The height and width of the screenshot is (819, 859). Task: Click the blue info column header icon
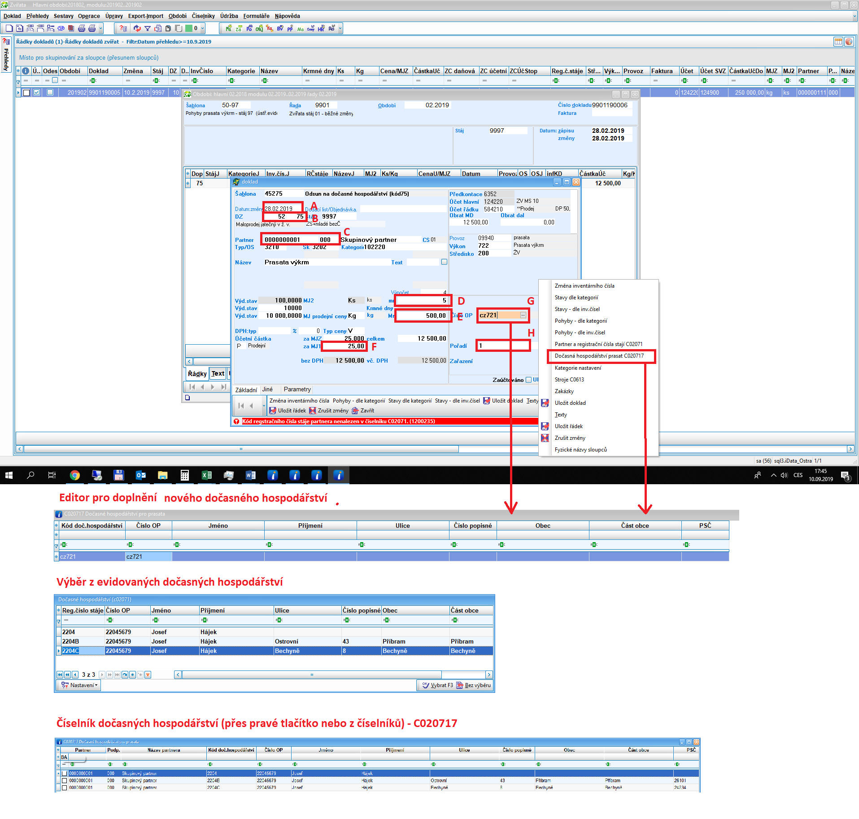coord(26,71)
